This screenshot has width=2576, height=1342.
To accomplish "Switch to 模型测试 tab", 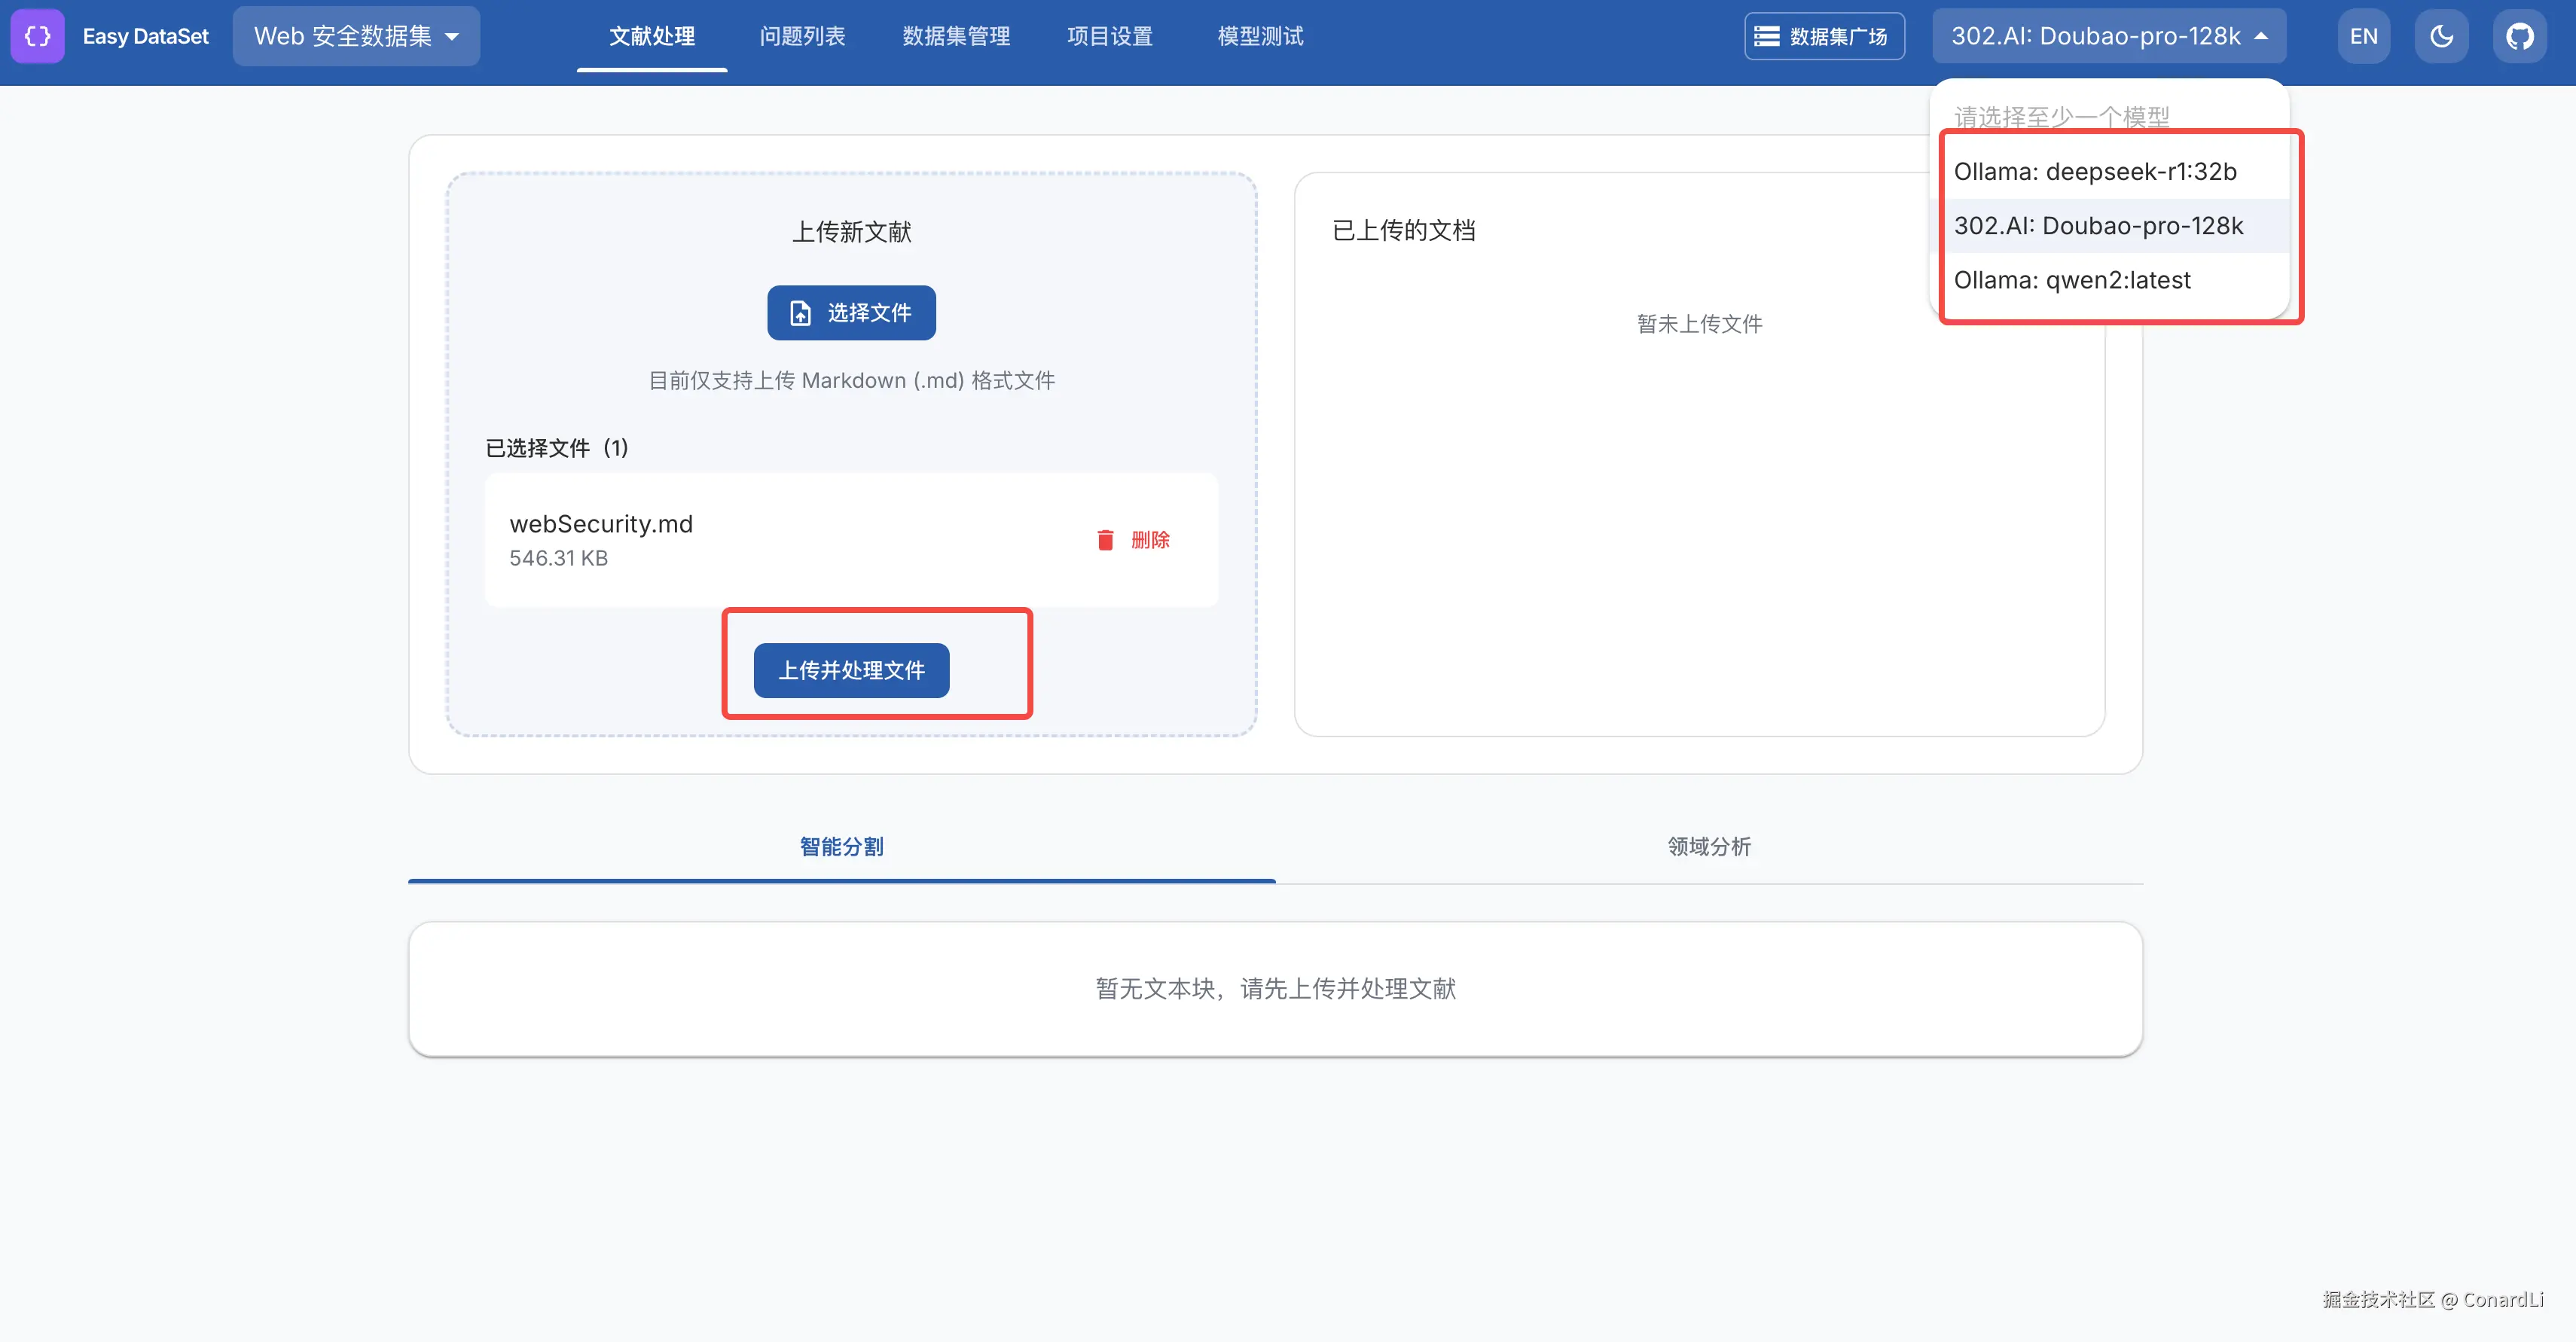I will pos(1260,36).
